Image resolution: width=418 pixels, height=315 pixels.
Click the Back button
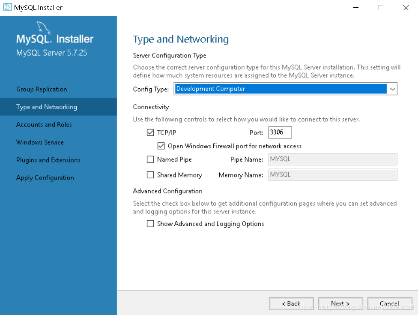coord(291,303)
